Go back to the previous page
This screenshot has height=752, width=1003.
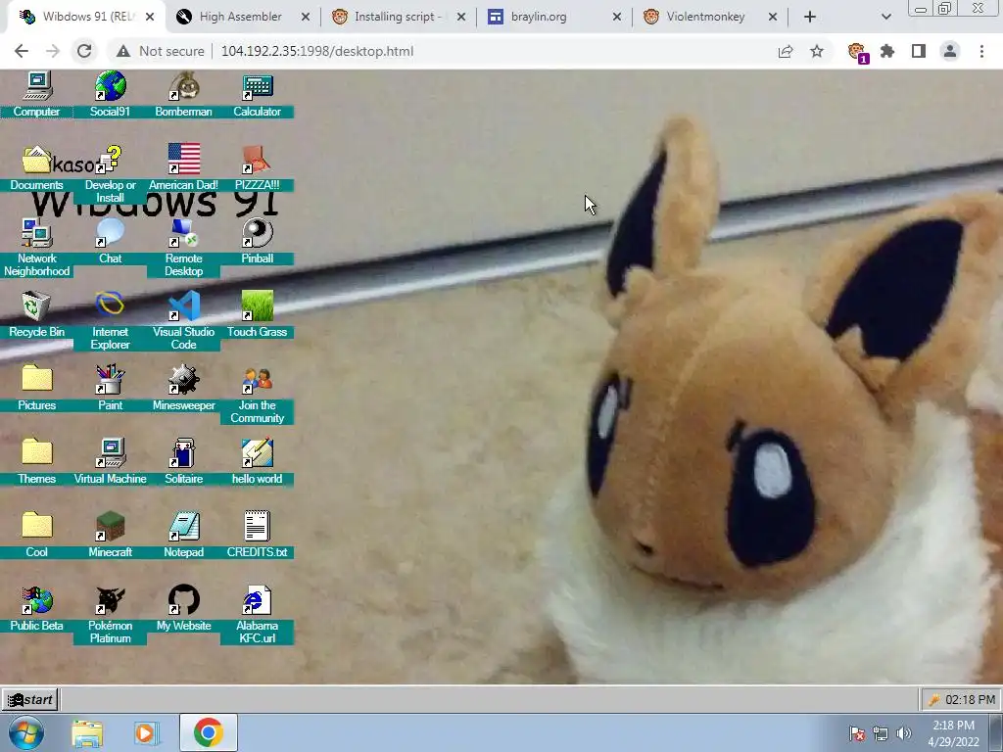[x=22, y=51]
